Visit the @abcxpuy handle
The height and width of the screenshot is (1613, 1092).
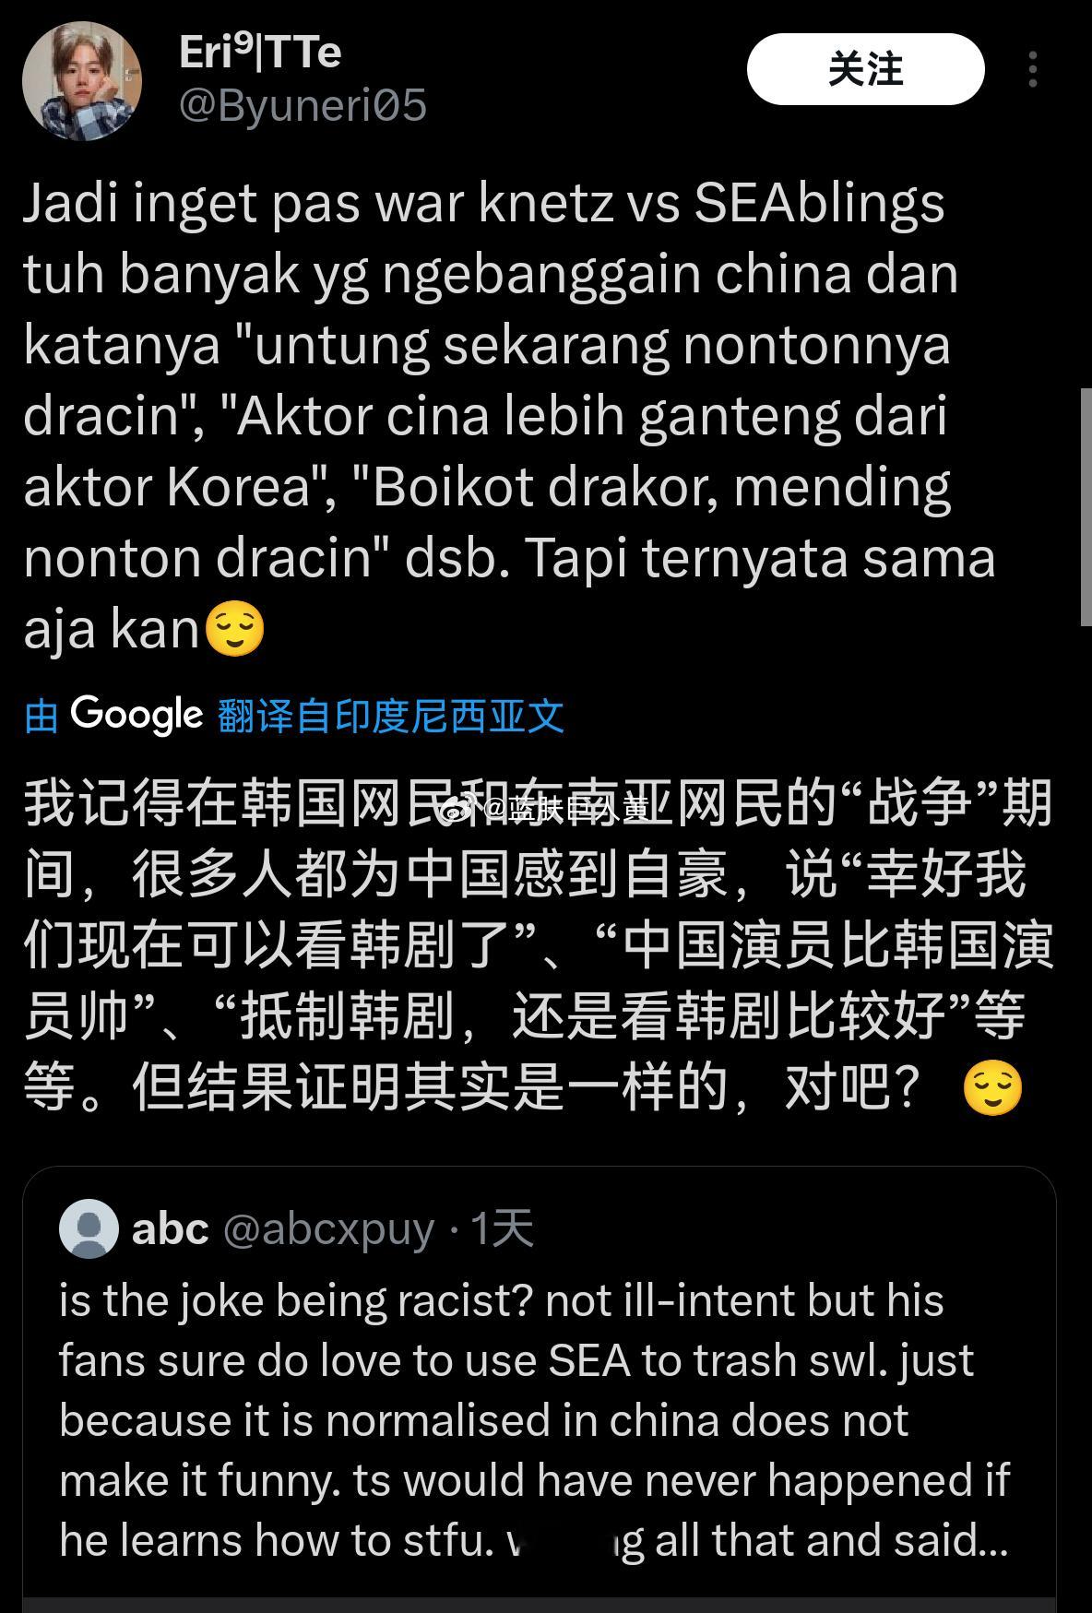coord(329,1230)
